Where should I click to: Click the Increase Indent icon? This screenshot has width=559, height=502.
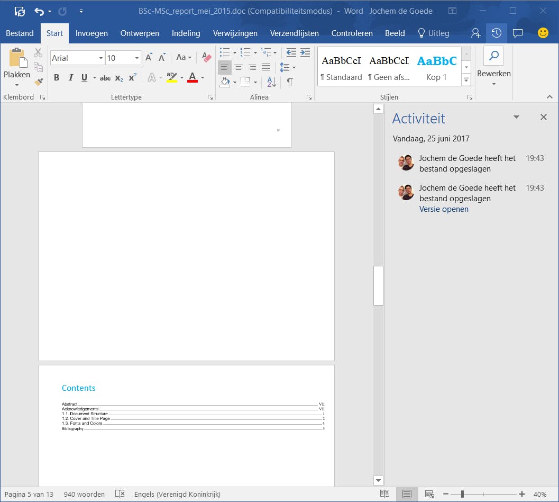305,52
